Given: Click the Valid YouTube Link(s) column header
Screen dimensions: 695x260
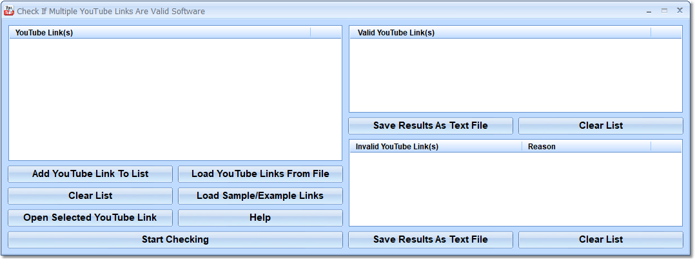Looking at the screenshot, I should coord(500,33).
